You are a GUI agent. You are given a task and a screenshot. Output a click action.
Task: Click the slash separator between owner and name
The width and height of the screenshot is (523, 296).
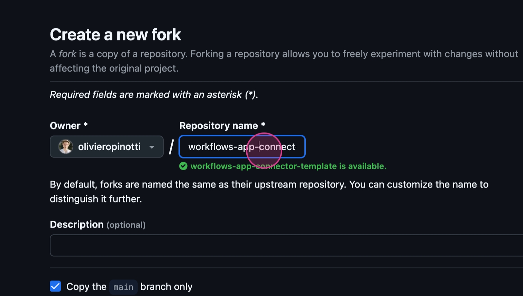point(171,147)
